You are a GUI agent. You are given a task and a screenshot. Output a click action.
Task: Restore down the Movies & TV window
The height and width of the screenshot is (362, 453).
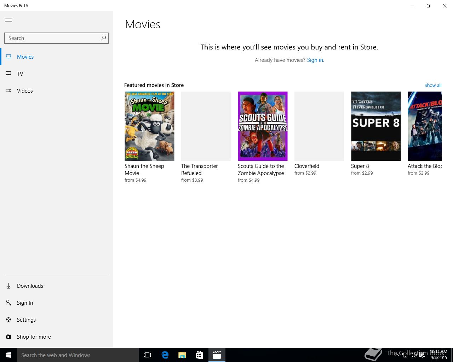tap(428, 6)
